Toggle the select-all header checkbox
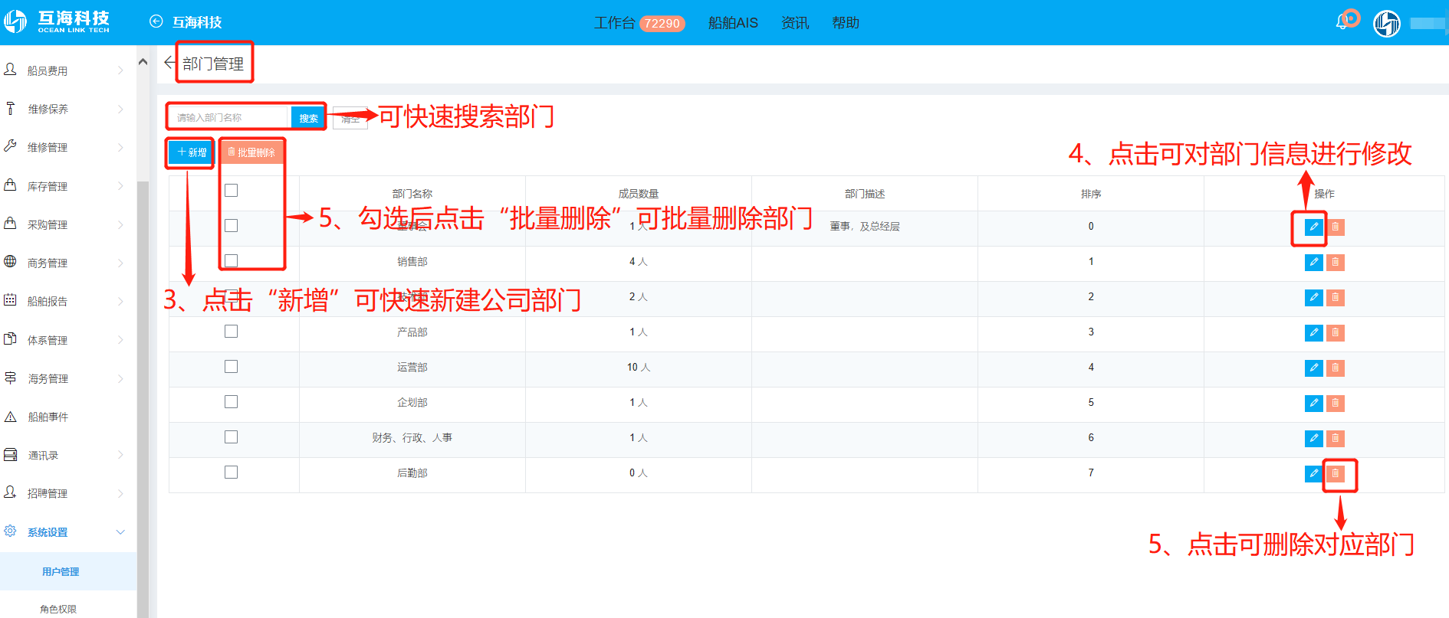This screenshot has height=618, width=1449. tap(231, 190)
